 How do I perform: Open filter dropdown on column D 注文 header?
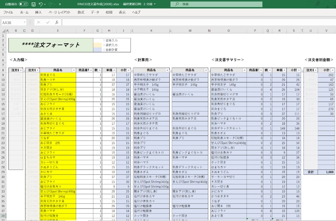coord(38,70)
